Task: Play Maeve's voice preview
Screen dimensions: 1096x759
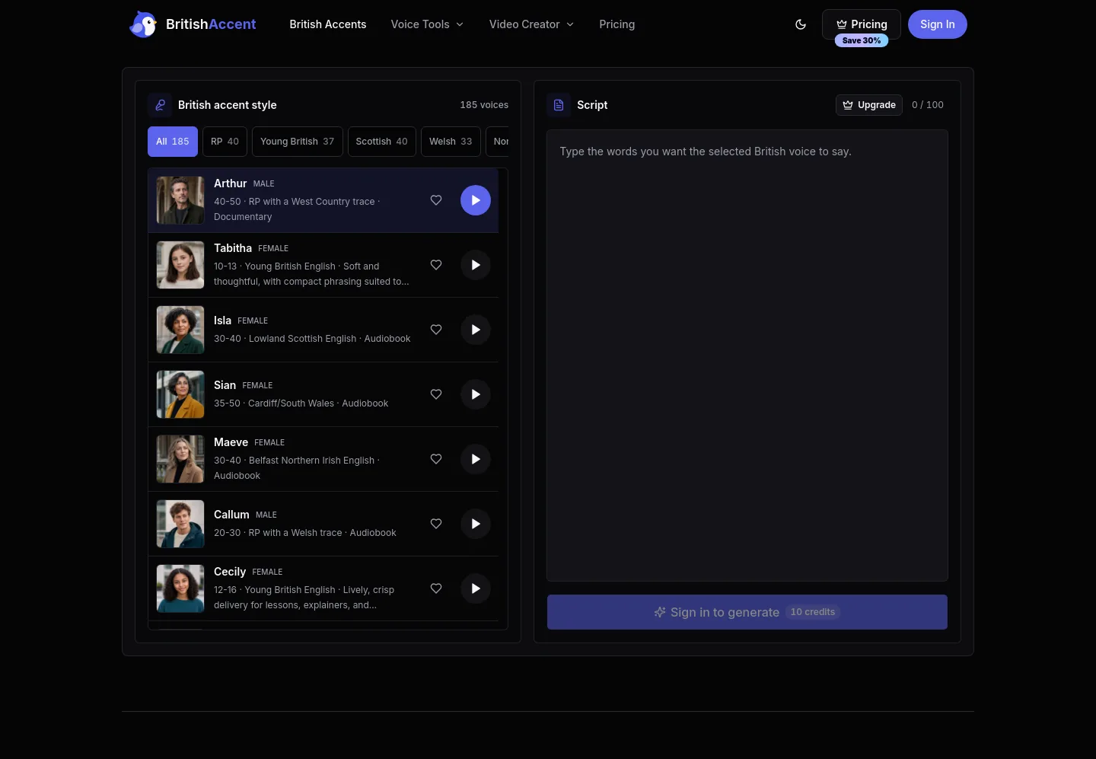Action: 476,459
